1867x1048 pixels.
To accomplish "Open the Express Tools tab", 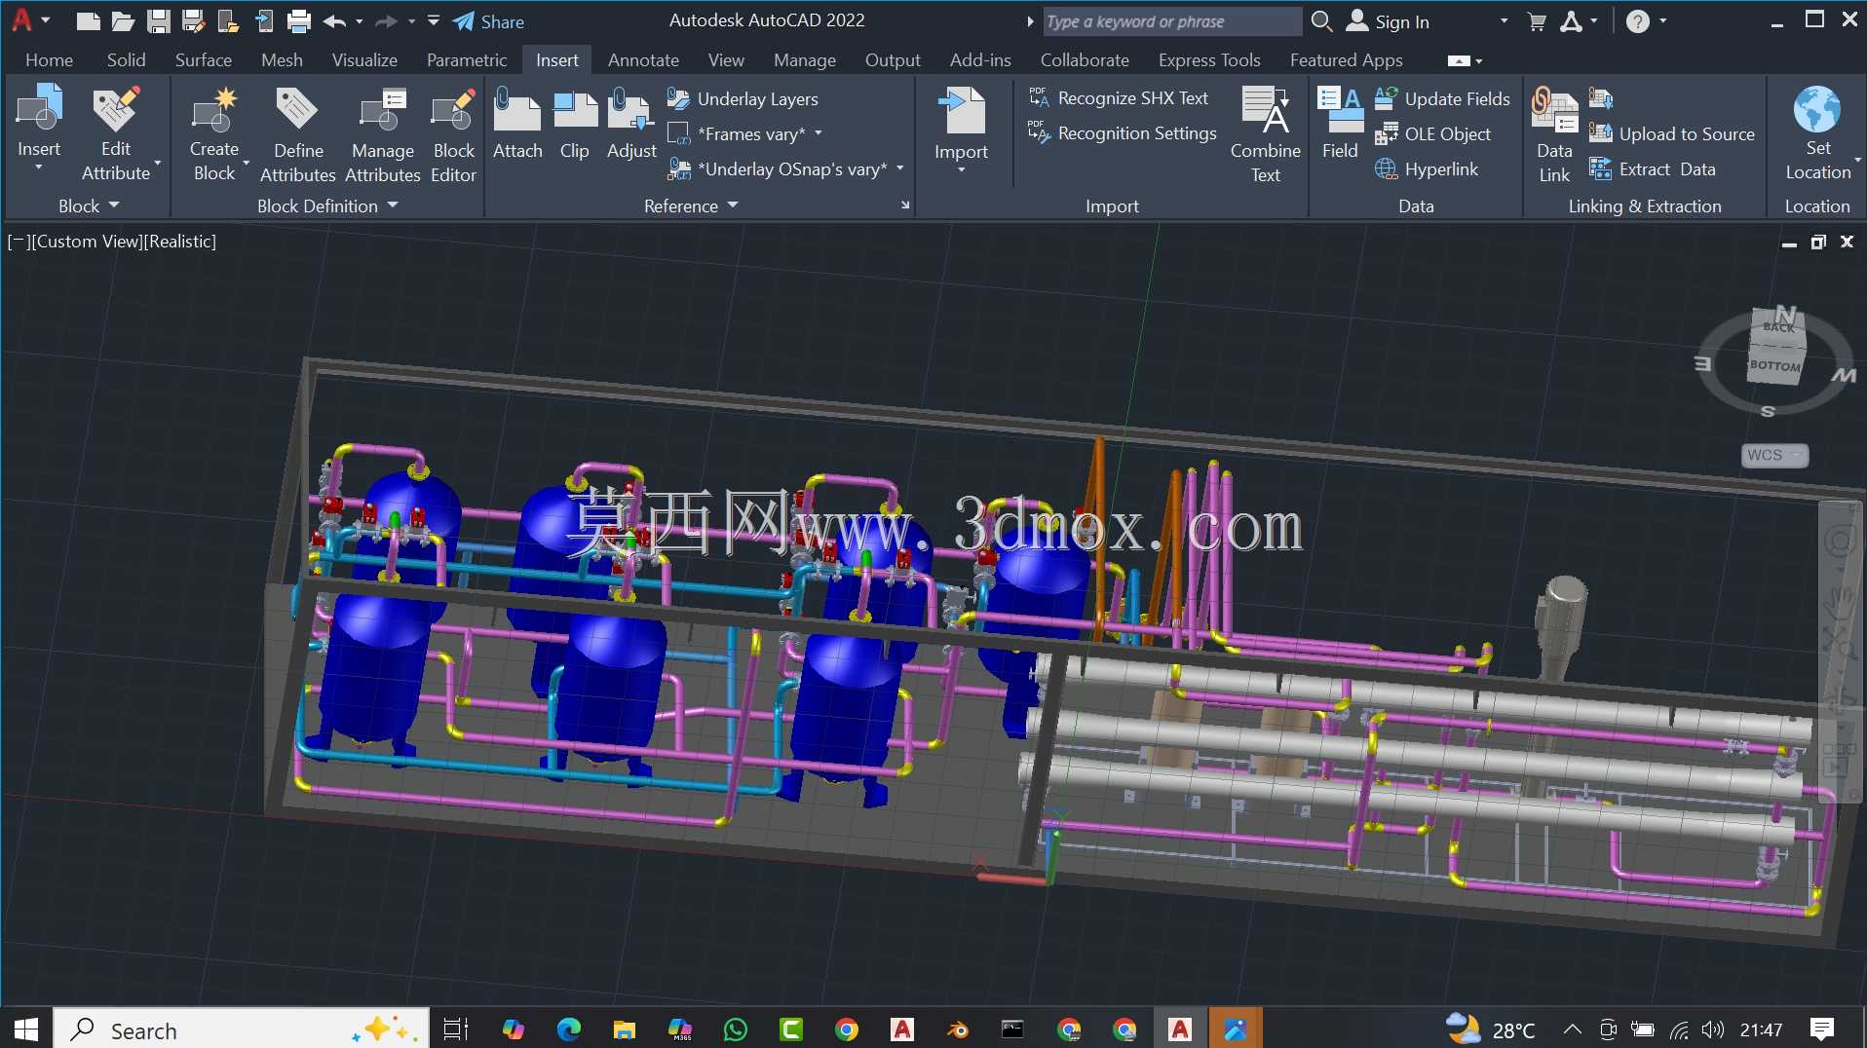I will (1209, 60).
